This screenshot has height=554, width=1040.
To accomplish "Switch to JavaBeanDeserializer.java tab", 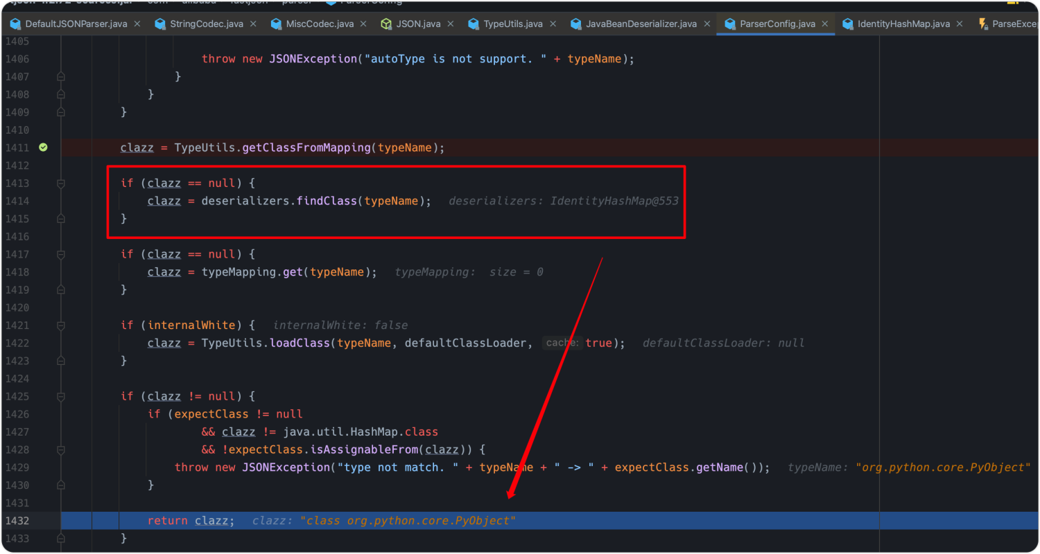I will coord(641,24).
